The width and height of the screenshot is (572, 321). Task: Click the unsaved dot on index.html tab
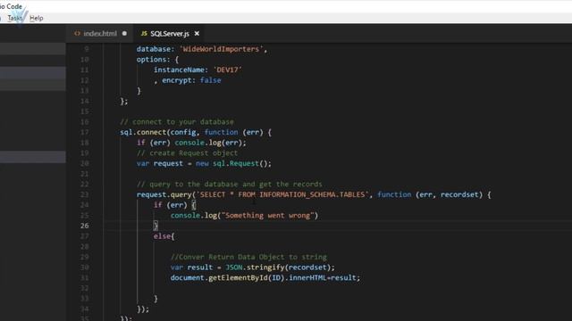tap(124, 34)
